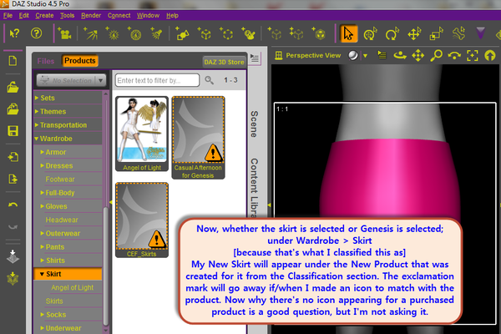Click the Save floppy disk icon
501x334 pixels.
13,131
